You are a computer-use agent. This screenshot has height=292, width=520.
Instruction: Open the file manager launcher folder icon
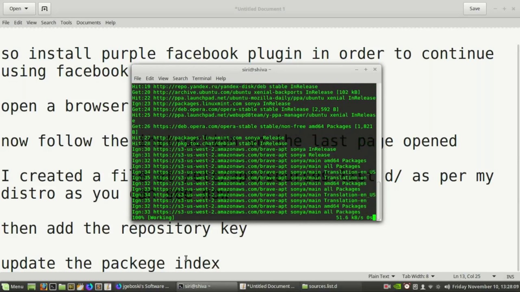click(62, 287)
